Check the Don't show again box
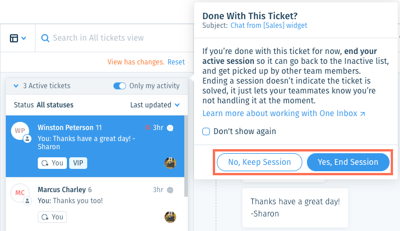 (206, 131)
